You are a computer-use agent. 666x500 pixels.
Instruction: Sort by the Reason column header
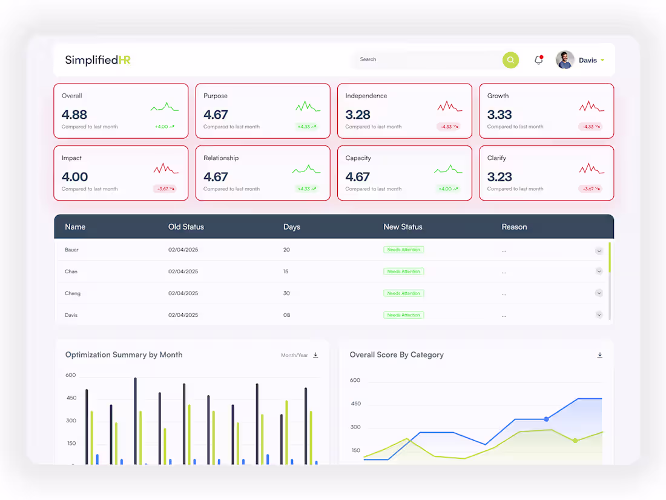point(515,227)
